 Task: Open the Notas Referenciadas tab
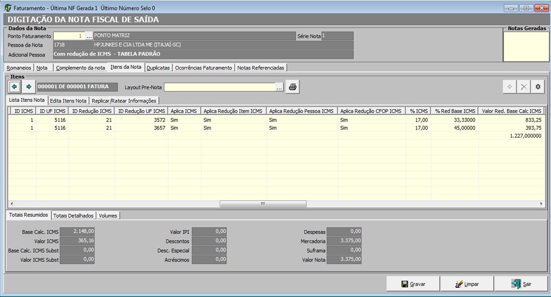coord(261,68)
